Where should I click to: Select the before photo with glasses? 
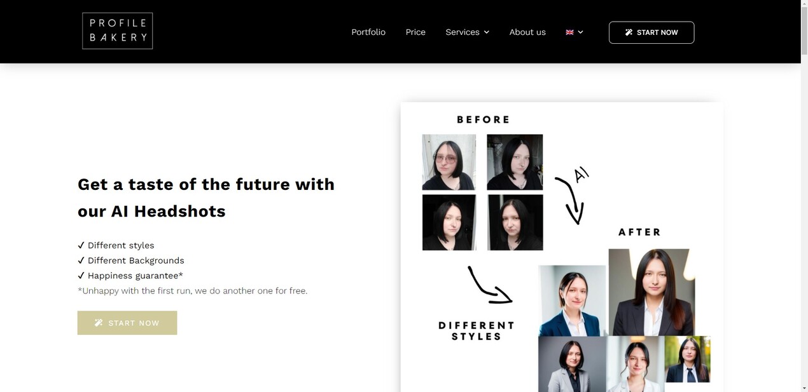(449, 162)
